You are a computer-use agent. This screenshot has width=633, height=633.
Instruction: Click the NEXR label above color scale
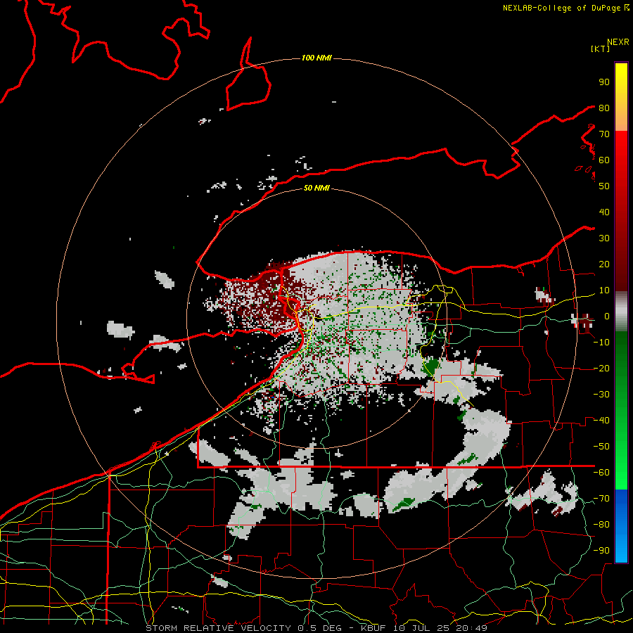click(618, 42)
